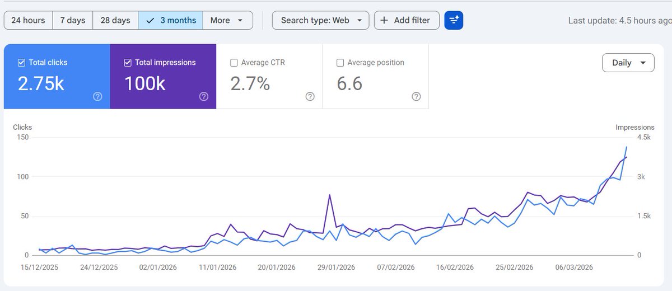The width and height of the screenshot is (672, 291).
Task: Click the 6.6 average position value
Action: [349, 84]
